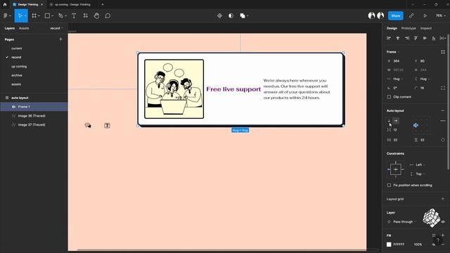
Task: Open horizontal resizing Hug dropdown
Action: click(x=397, y=79)
